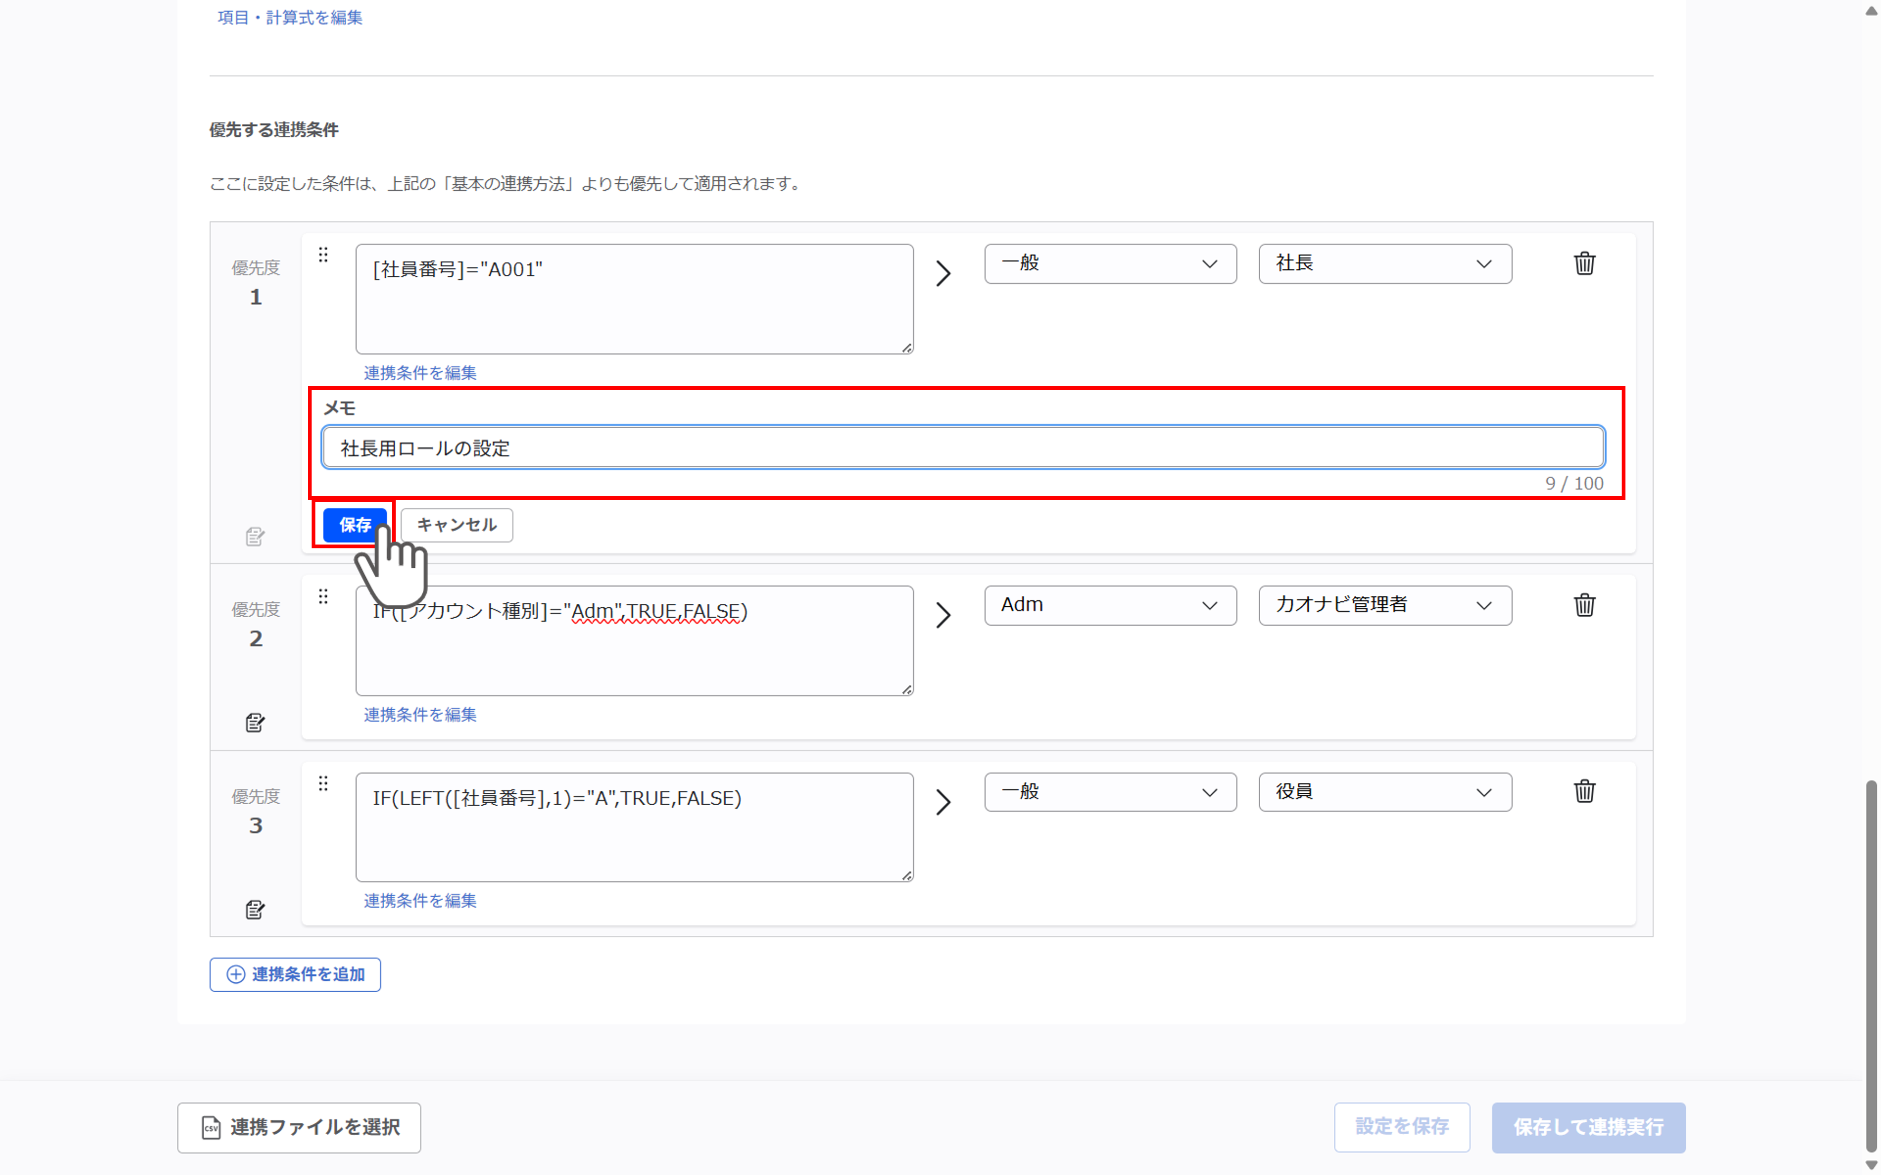Viewport: 1881px width, 1175px height.
Task: Delete the priority 3 condition via trash icon
Action: tap(1584, 791)
